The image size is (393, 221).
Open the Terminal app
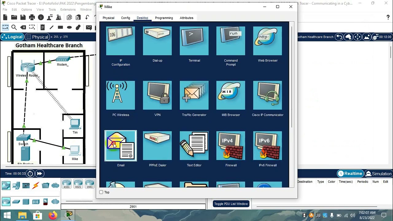click(x=194, y=41)
